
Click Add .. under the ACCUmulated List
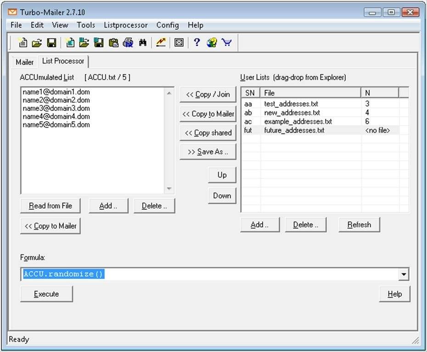(x=108, y=206)
